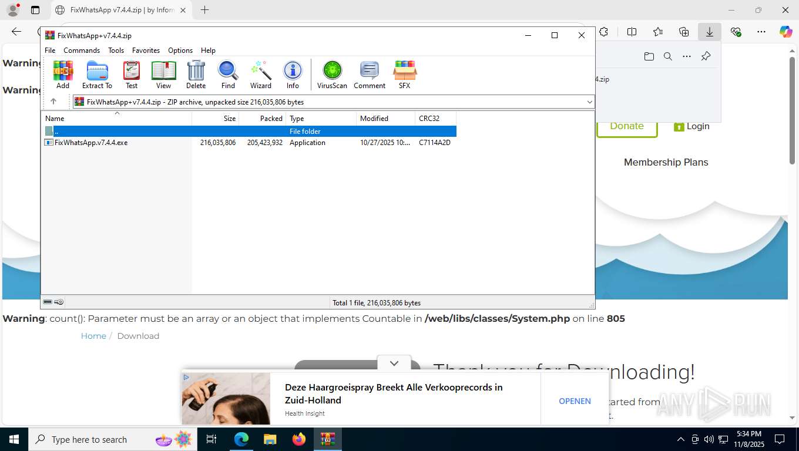Screen dimensions: 799x451
Task: Click the Delete toolbar icon
Action: coord(196,75)
